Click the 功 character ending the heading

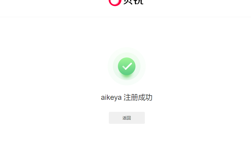click(x=149, y=97)
